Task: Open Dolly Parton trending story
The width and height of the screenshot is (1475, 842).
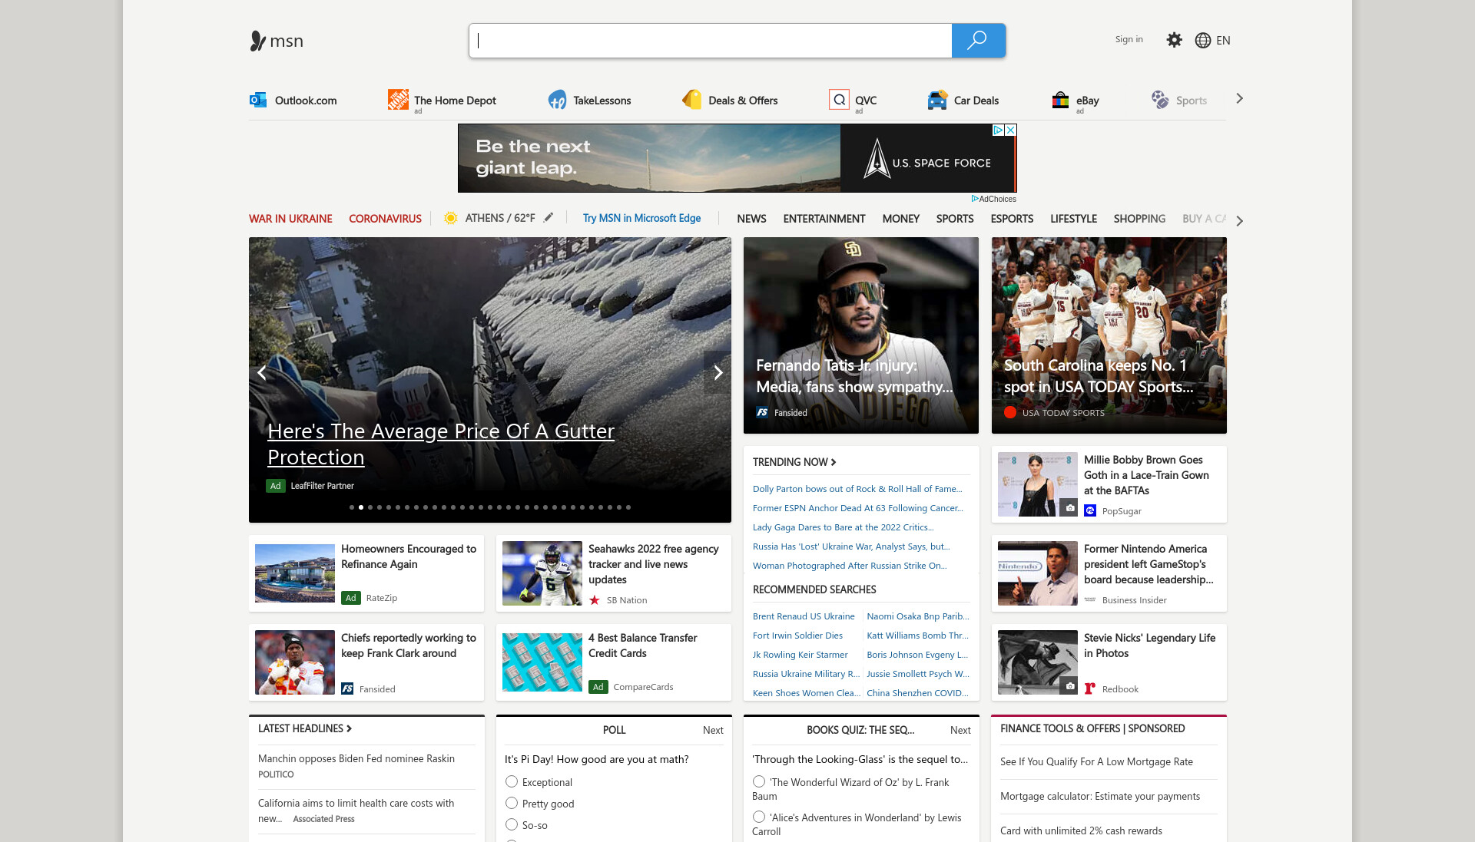Action: coord(857,489)
